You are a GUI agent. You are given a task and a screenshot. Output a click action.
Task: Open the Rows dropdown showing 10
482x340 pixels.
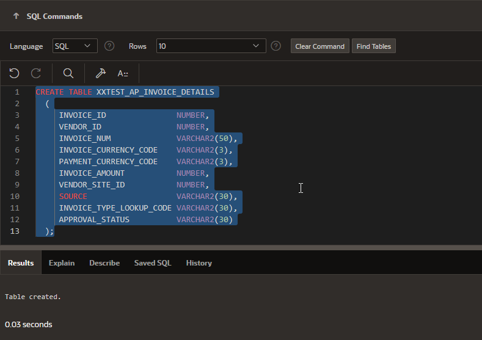coord(211,46)
